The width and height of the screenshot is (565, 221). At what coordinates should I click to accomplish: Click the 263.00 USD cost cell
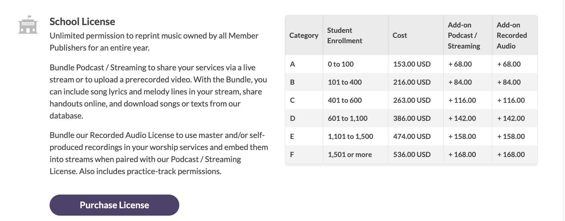point(412,100)
